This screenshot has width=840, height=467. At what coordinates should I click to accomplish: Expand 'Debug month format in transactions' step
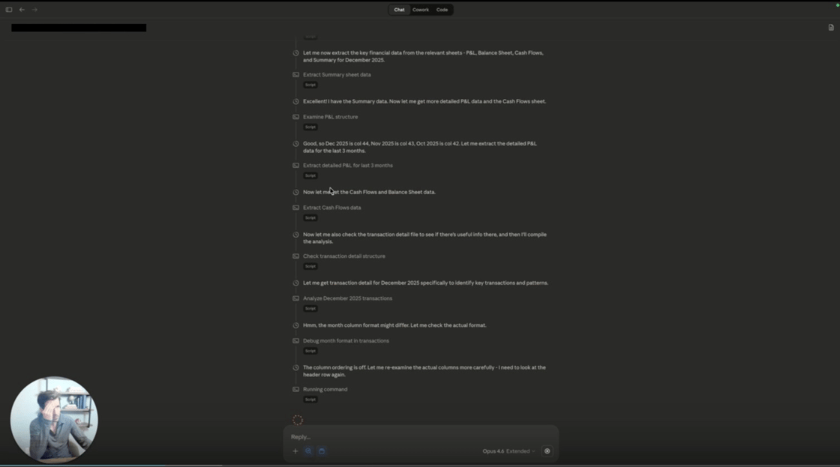click(x=346, y=340)
